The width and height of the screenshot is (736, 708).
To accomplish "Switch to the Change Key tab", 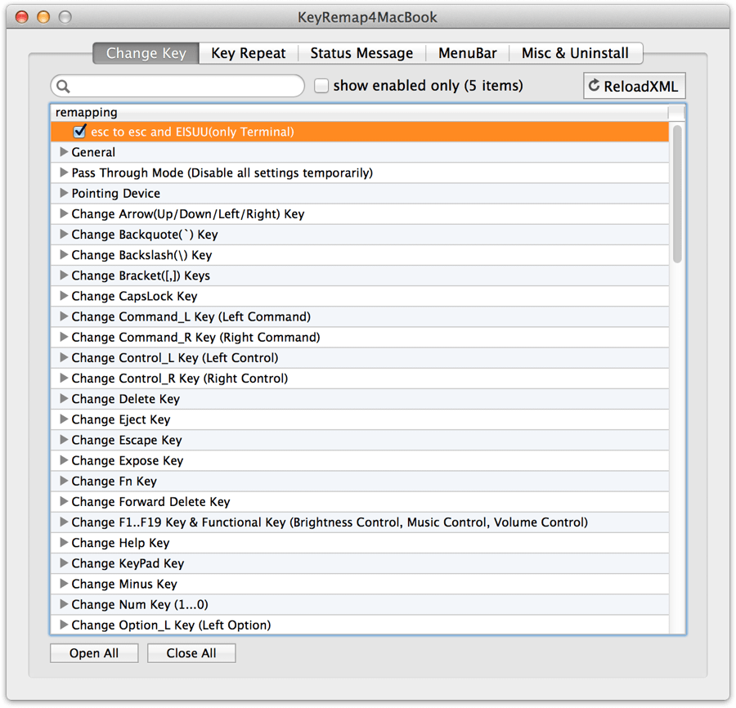I will [x=146, y=53].
